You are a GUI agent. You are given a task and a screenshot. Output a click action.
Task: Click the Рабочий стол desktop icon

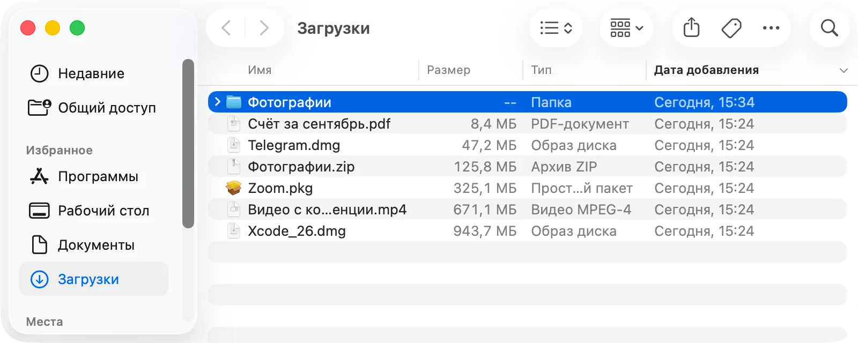[x=39, y=211]
